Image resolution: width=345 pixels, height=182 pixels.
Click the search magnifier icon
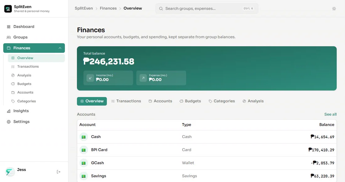[x=161, y=8]
